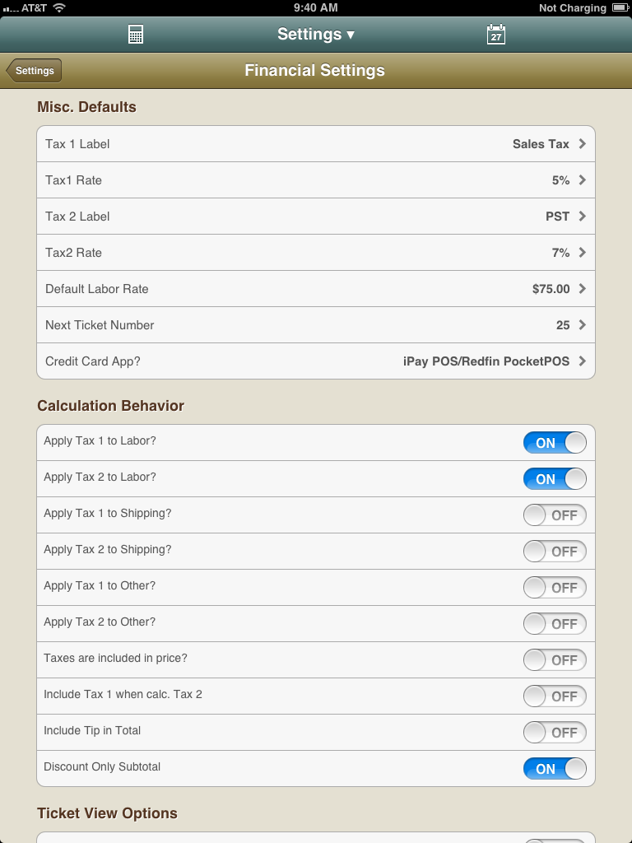Screen dimensions: 632x843
Task: Expand the Tax2 Rate row arrow
Action: pos(582,252)
